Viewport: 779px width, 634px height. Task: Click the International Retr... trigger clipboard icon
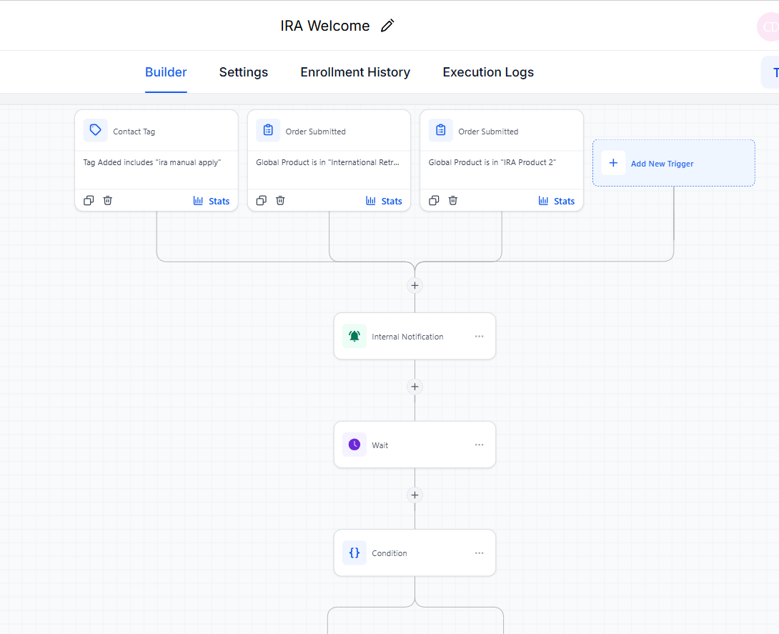click(268, 130)
